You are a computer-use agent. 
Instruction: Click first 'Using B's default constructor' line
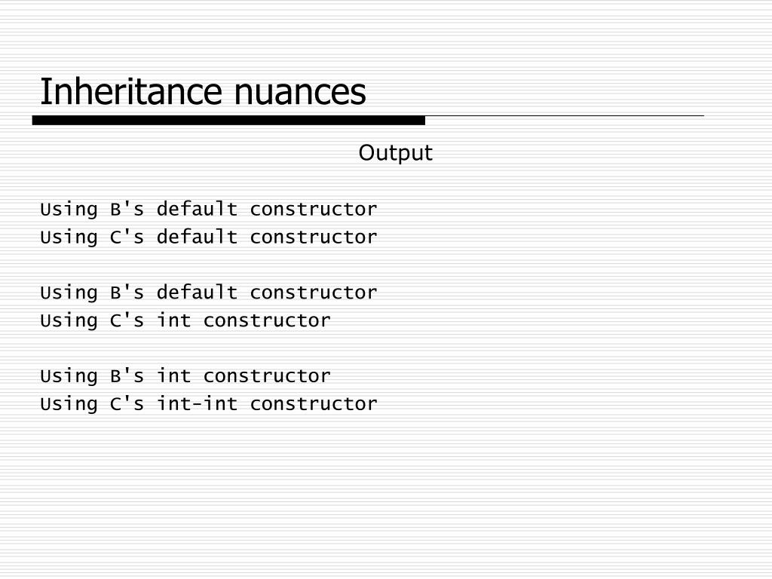209,210
